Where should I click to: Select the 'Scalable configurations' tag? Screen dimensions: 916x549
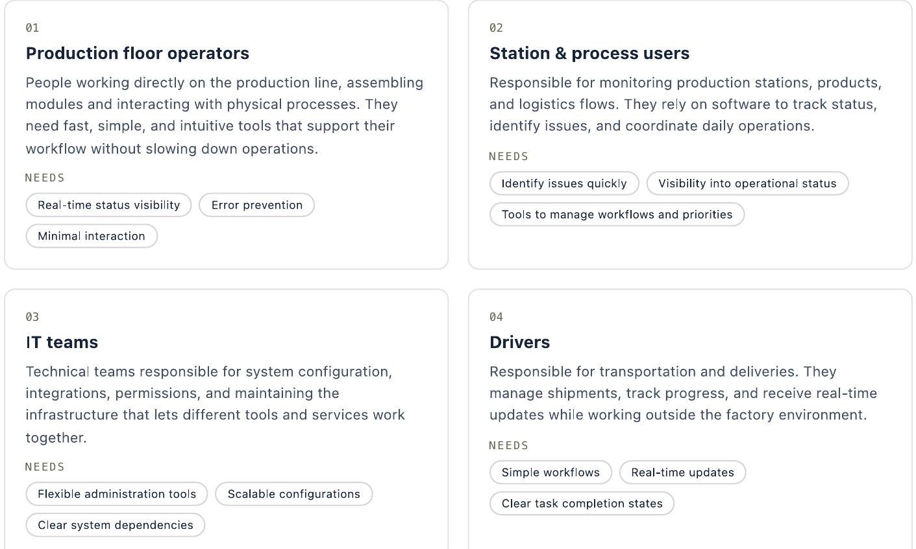294,494
